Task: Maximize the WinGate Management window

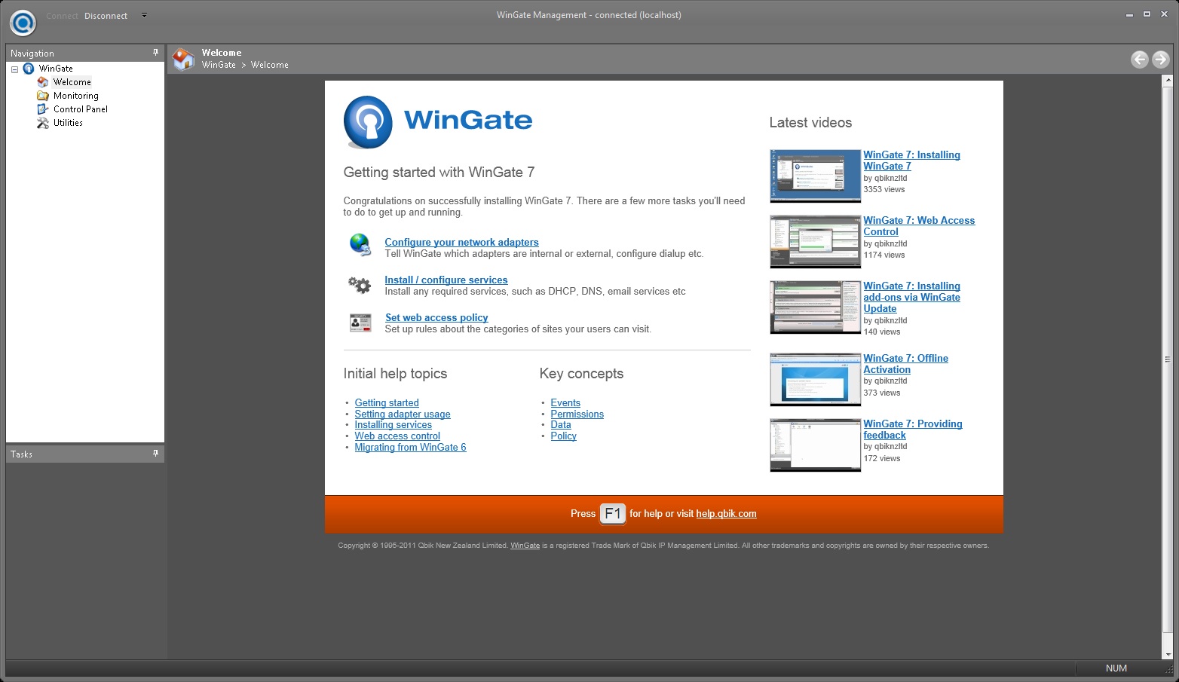Action: click(x=1147, y=14)
